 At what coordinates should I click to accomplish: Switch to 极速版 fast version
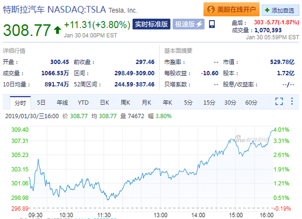coord(188,24)
